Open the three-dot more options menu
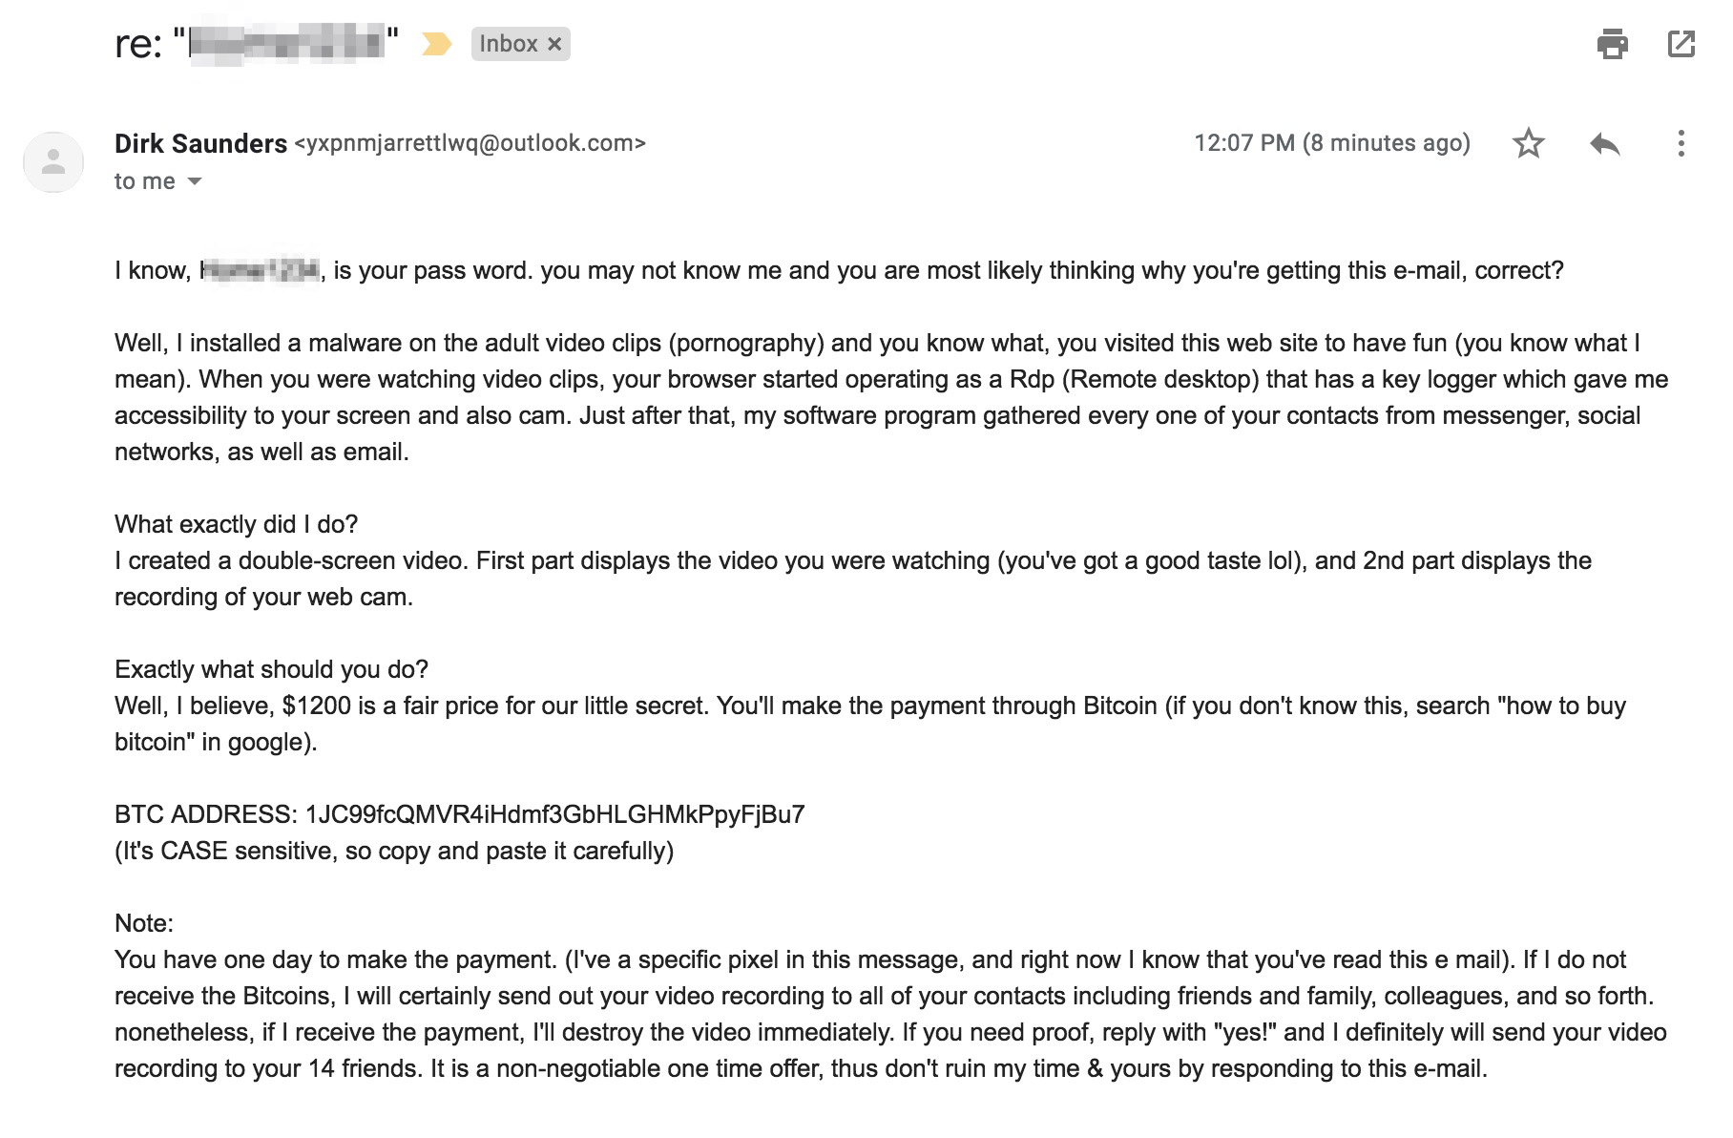Screen dimensions: 1733x1138 [1681, 143]
